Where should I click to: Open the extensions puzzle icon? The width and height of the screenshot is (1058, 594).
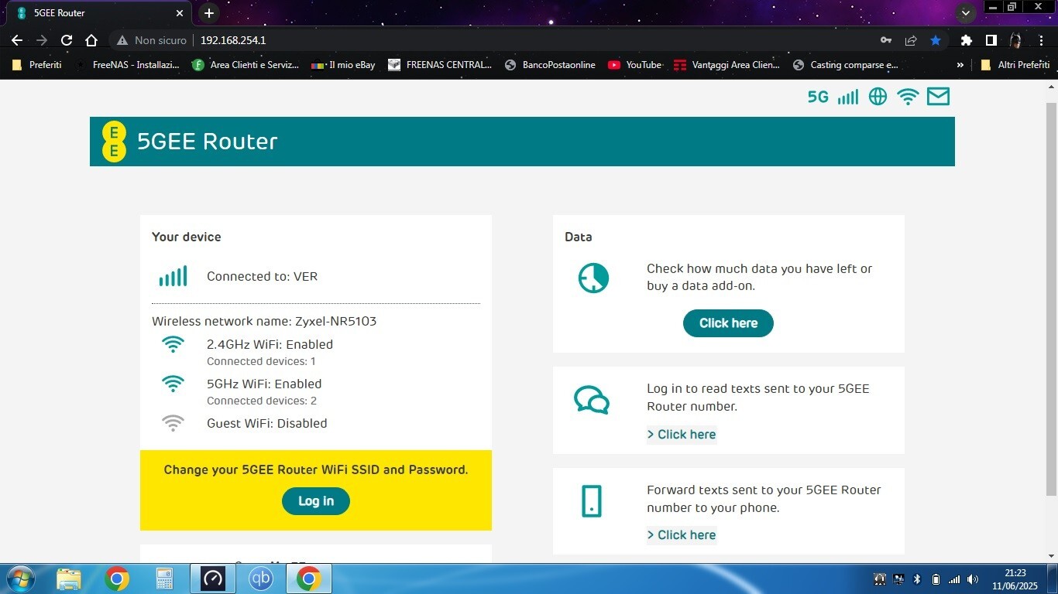pyautogui.click(x=966, y=40)
